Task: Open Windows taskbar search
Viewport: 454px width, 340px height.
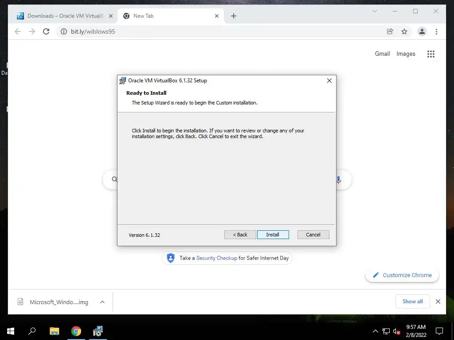Action: pos(32,331)
